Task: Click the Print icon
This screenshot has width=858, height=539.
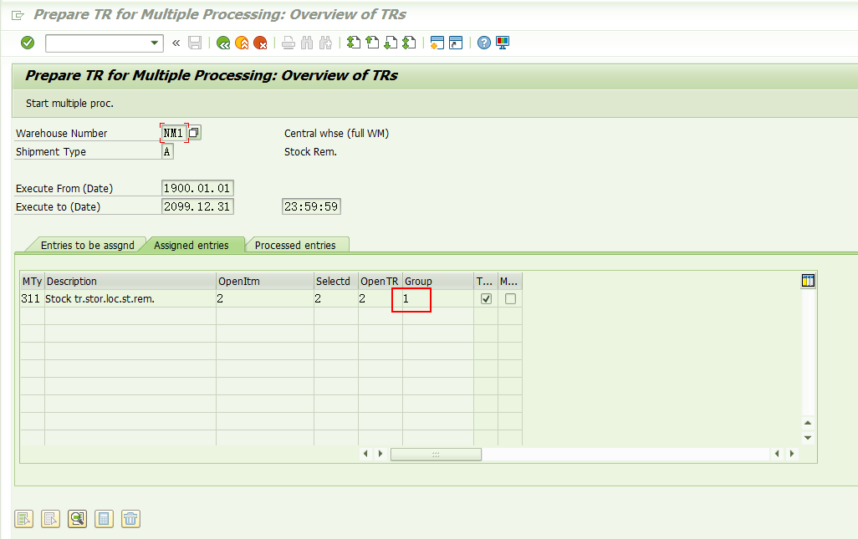Action: 289,43
